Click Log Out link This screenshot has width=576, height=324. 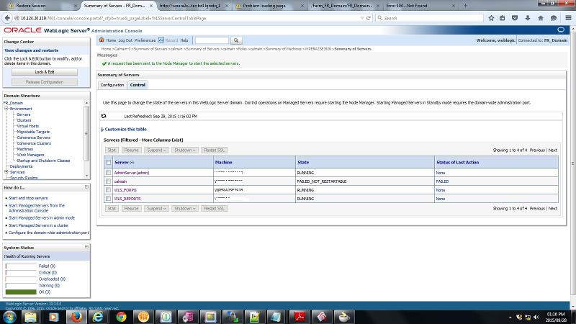(125, 40)
